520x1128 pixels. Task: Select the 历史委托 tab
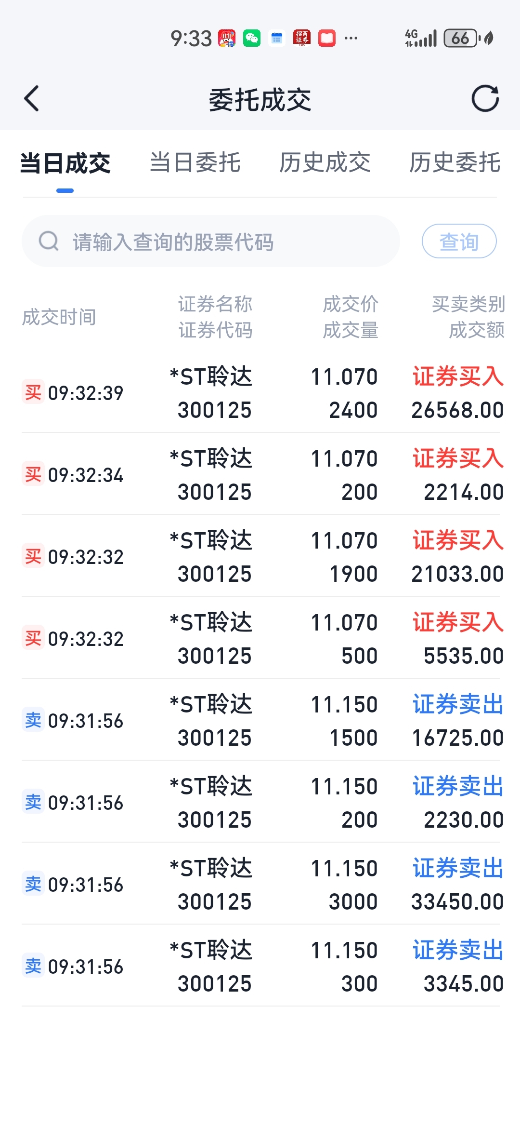[455, 162]
